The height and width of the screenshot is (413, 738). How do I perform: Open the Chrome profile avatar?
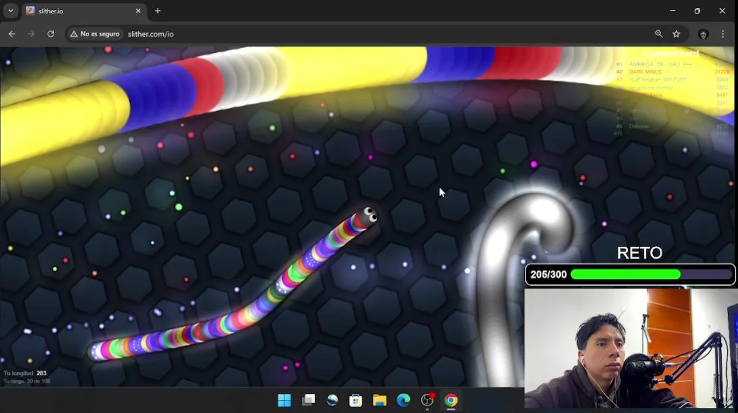[703, 34]
